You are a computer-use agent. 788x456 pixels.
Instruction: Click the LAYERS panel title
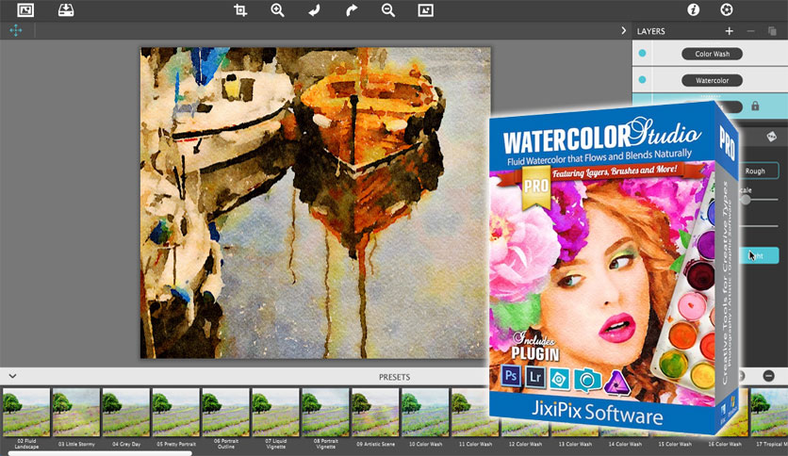click(650, 31)
